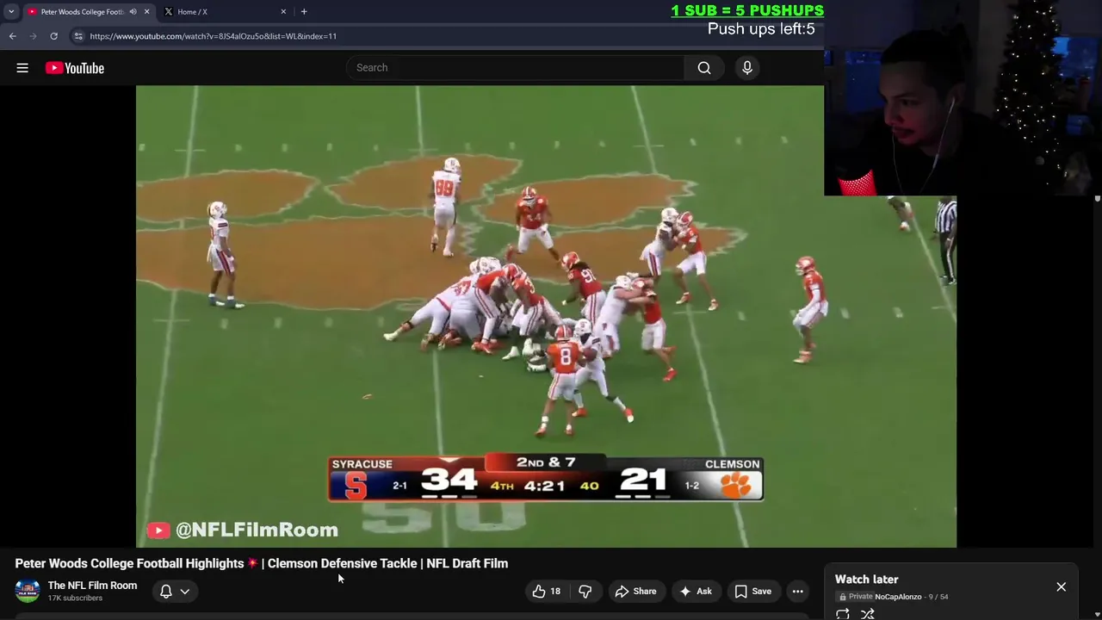1102x620 pixels.
Task: Expand the subscription notification dropdown chevron
Action: coord(184,592)
